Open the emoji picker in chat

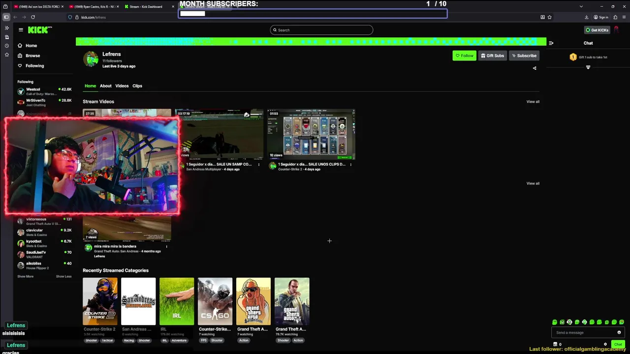click(619, 333)
